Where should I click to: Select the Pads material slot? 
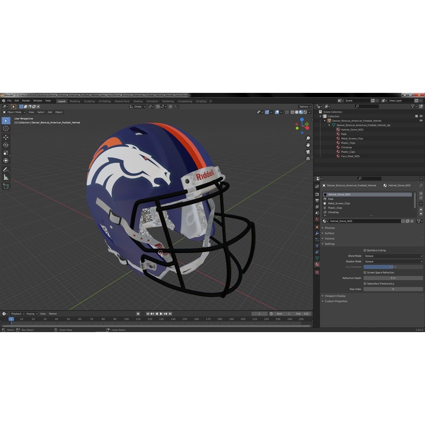pyautogui.click(x=368, y=199)
